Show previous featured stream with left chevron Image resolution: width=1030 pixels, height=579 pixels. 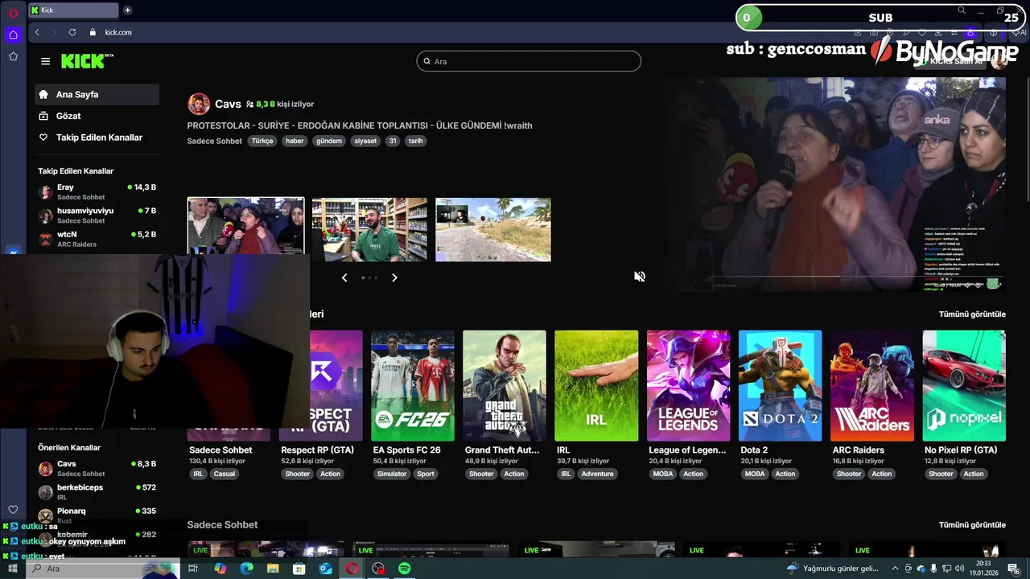(344, 277)
